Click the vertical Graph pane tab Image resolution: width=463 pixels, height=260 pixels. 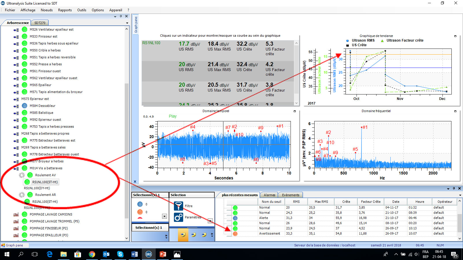point(136,25)
